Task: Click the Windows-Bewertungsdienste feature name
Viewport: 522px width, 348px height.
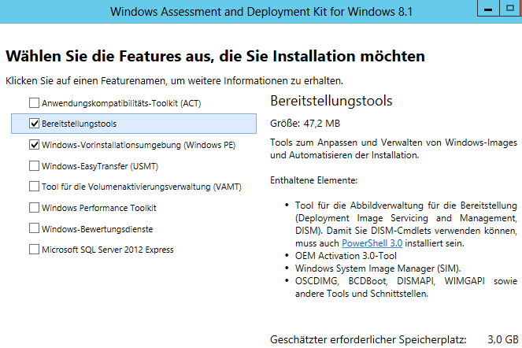Action: [97, 228]
